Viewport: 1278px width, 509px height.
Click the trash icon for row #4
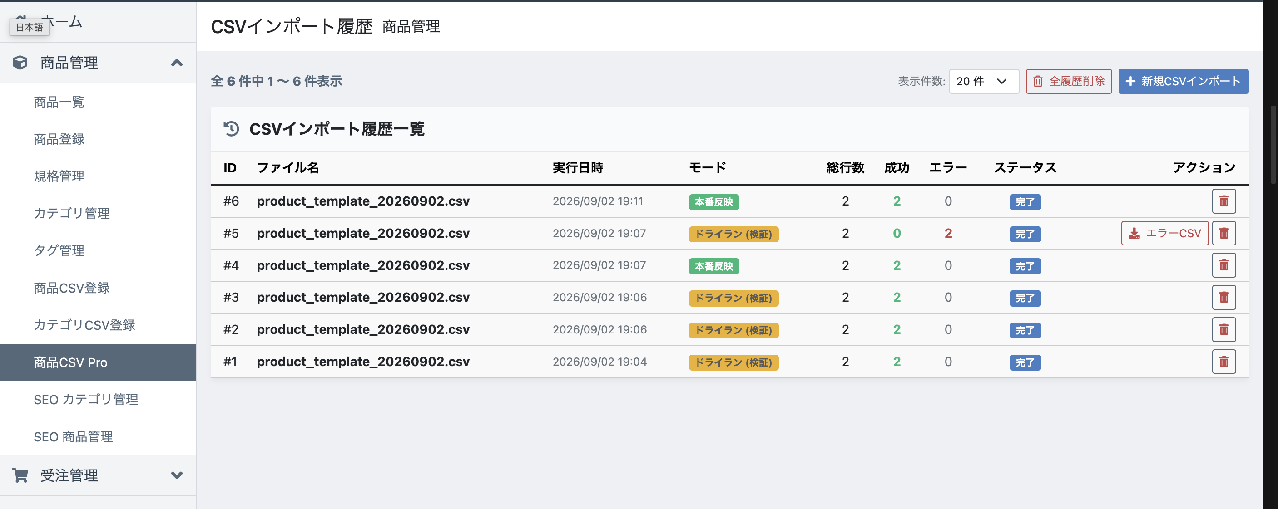coord(1224,266)
